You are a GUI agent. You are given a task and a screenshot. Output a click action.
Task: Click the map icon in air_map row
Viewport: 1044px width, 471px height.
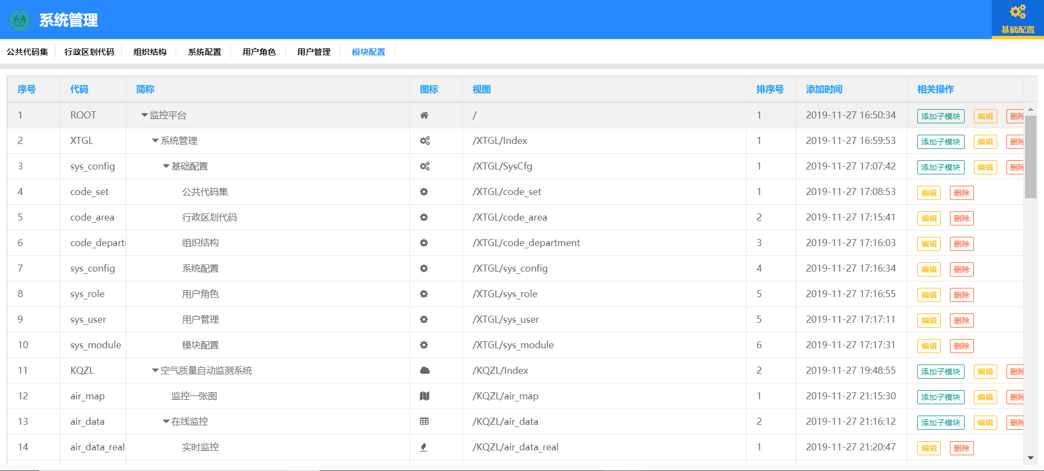click(x=425, y=396)
